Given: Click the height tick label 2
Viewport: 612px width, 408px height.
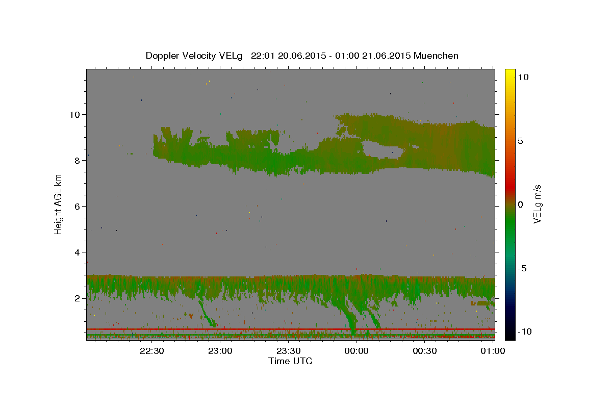Looking at the screenshot, I should 78,298.
